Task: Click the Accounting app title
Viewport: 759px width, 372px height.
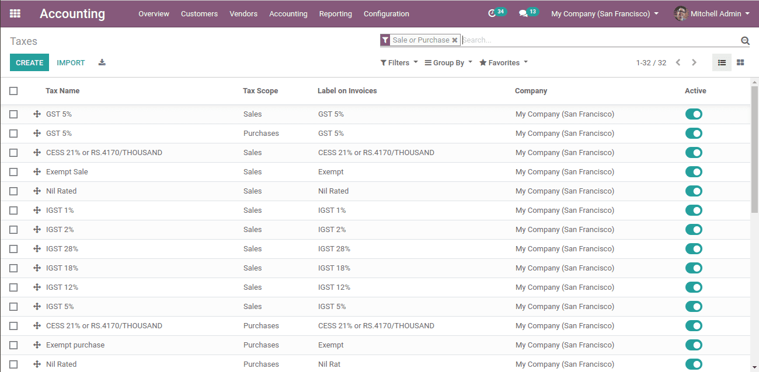Action: point(72,13)
